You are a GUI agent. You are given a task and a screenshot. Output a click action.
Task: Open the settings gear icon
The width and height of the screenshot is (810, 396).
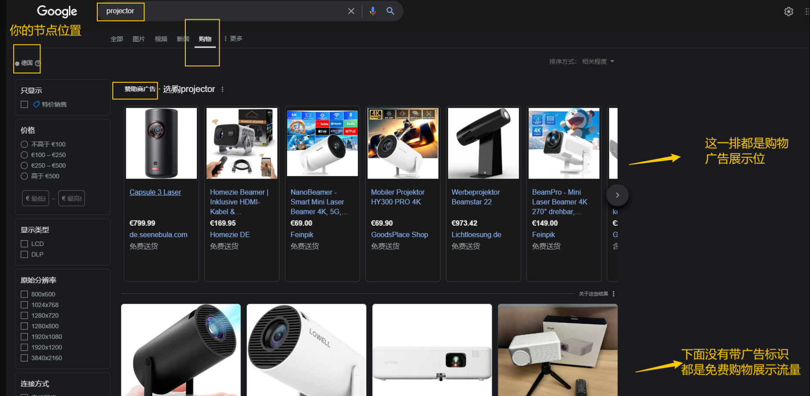[788, 11]
